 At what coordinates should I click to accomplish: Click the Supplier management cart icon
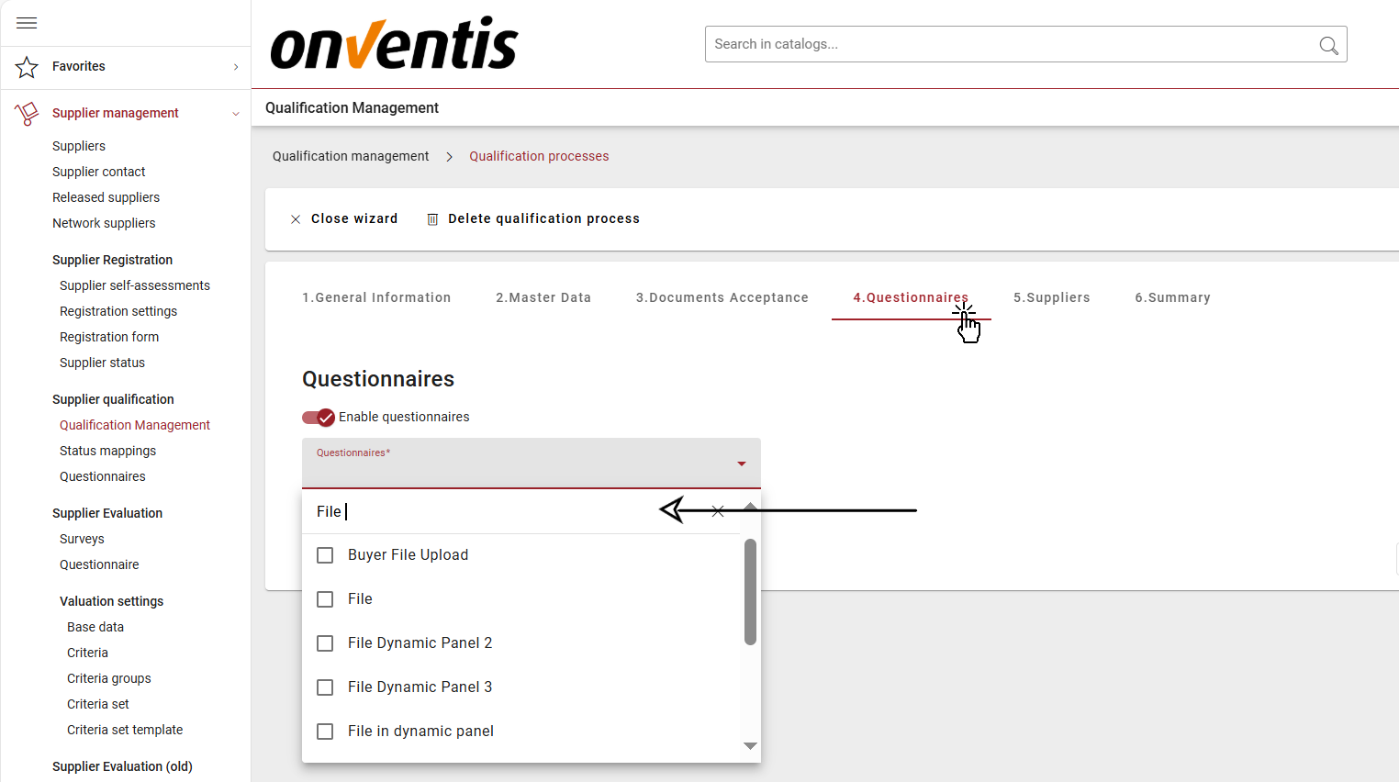pyautogui.click(x=27, y=114)
